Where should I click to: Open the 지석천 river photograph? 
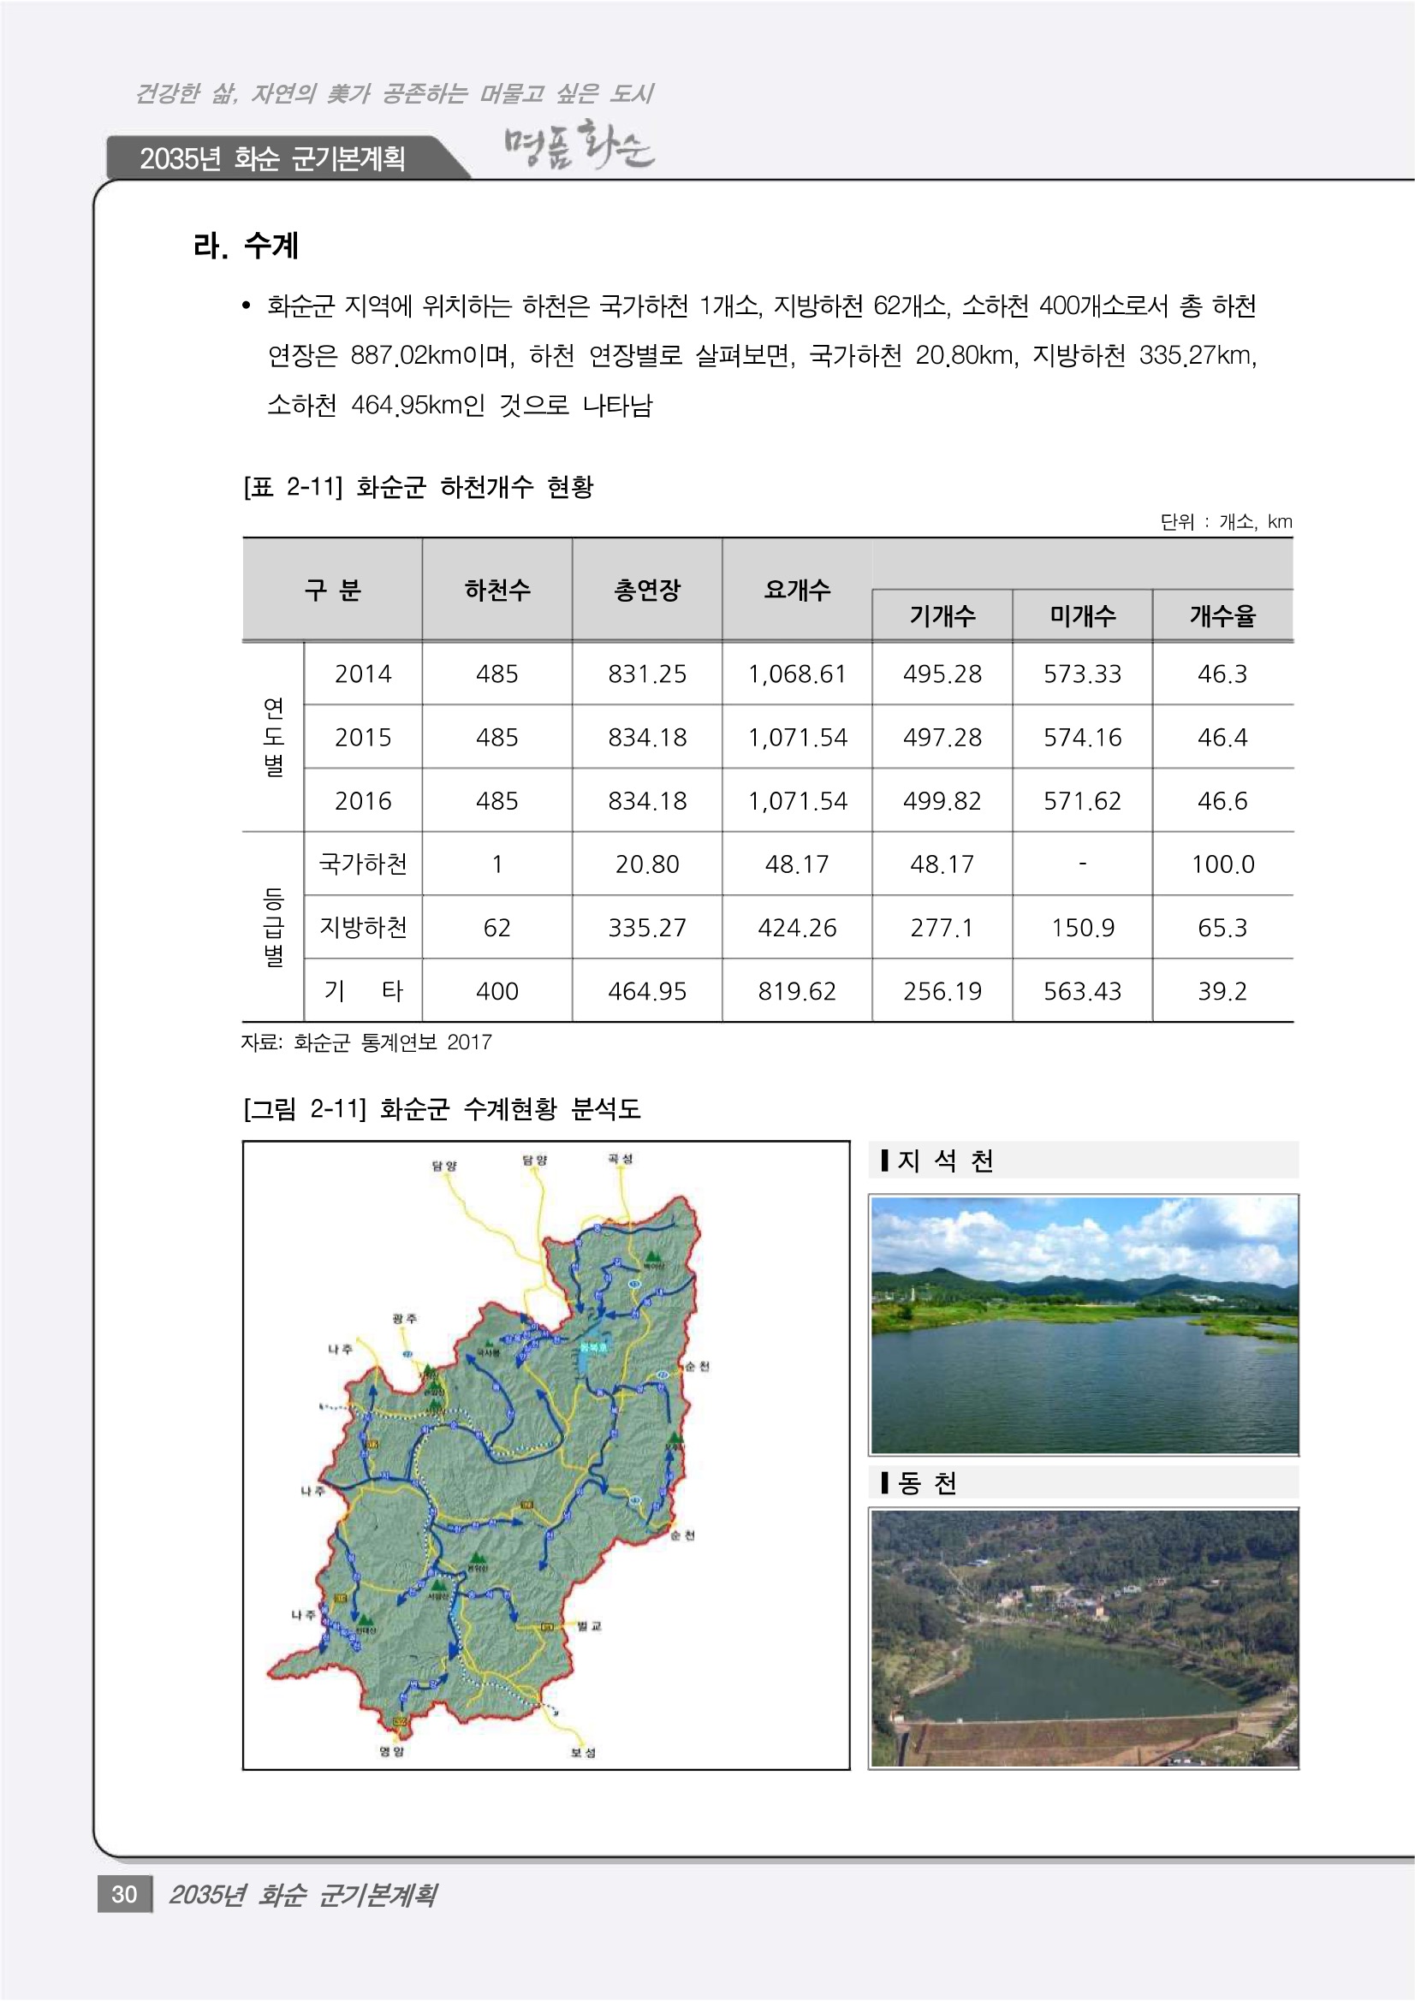1084,1325
